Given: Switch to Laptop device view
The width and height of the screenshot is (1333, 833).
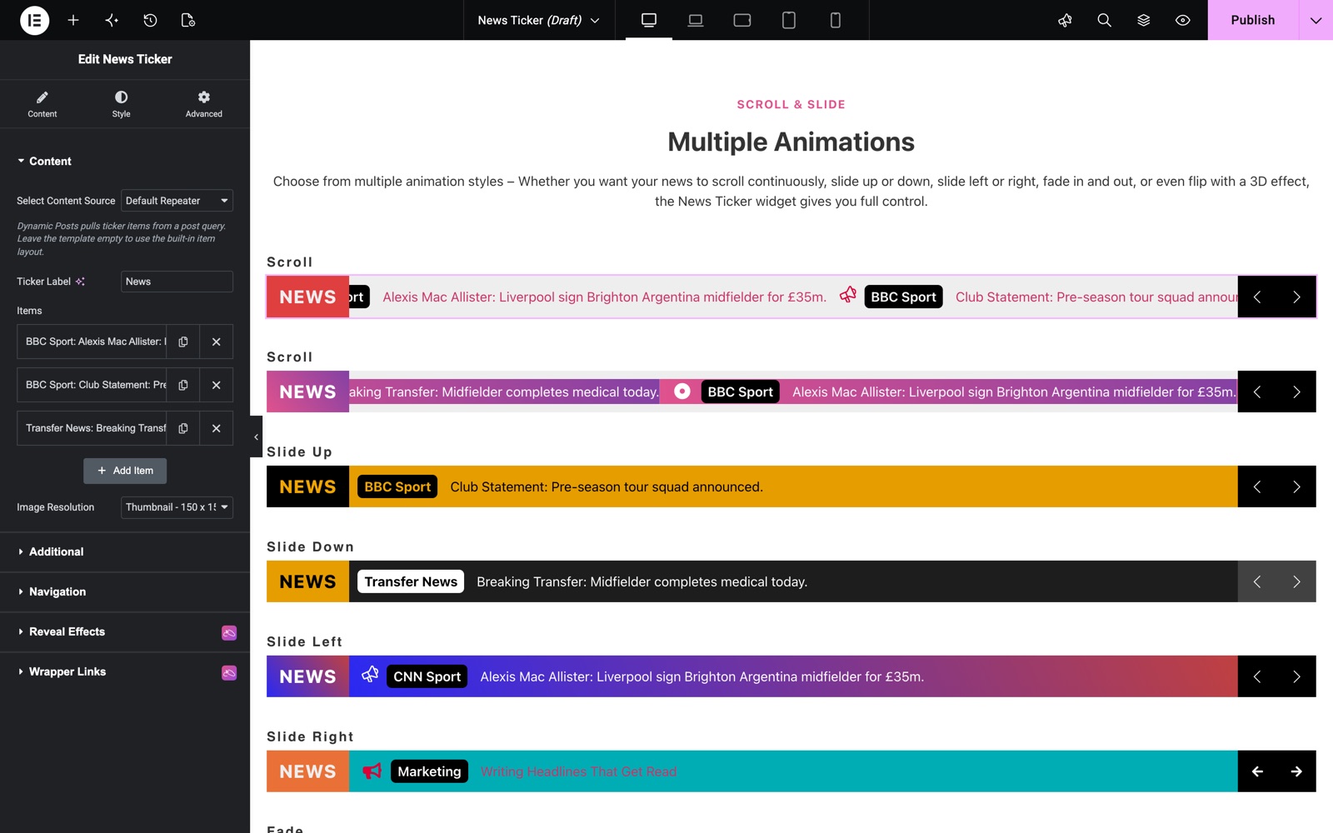Looking at the screenshot, I should pyautogui.click(x=696, y=20).
